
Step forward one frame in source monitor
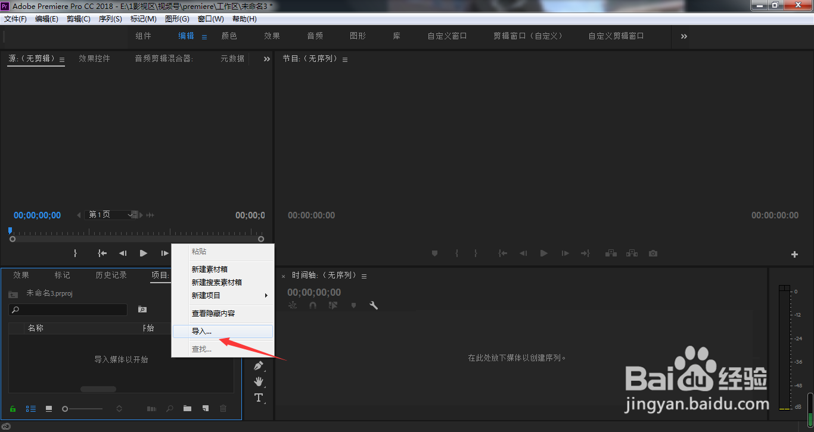pos(164,253)
